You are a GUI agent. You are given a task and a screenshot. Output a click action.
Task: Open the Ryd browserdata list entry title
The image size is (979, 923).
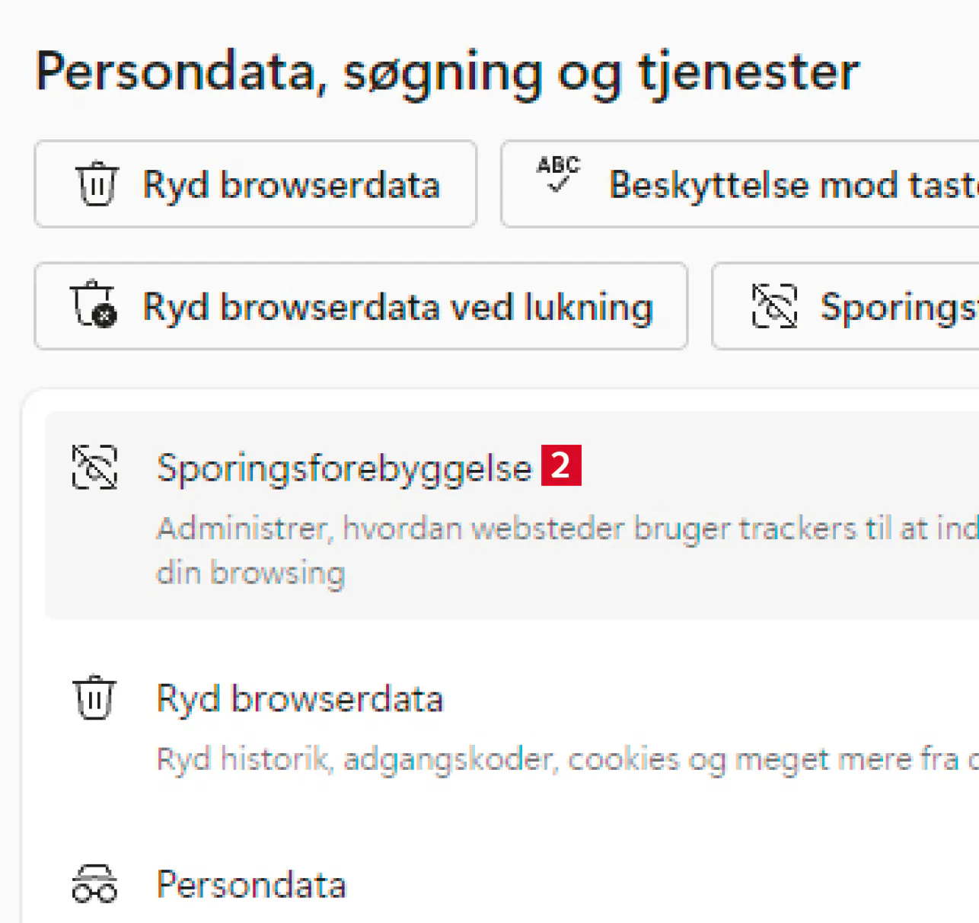299,699
